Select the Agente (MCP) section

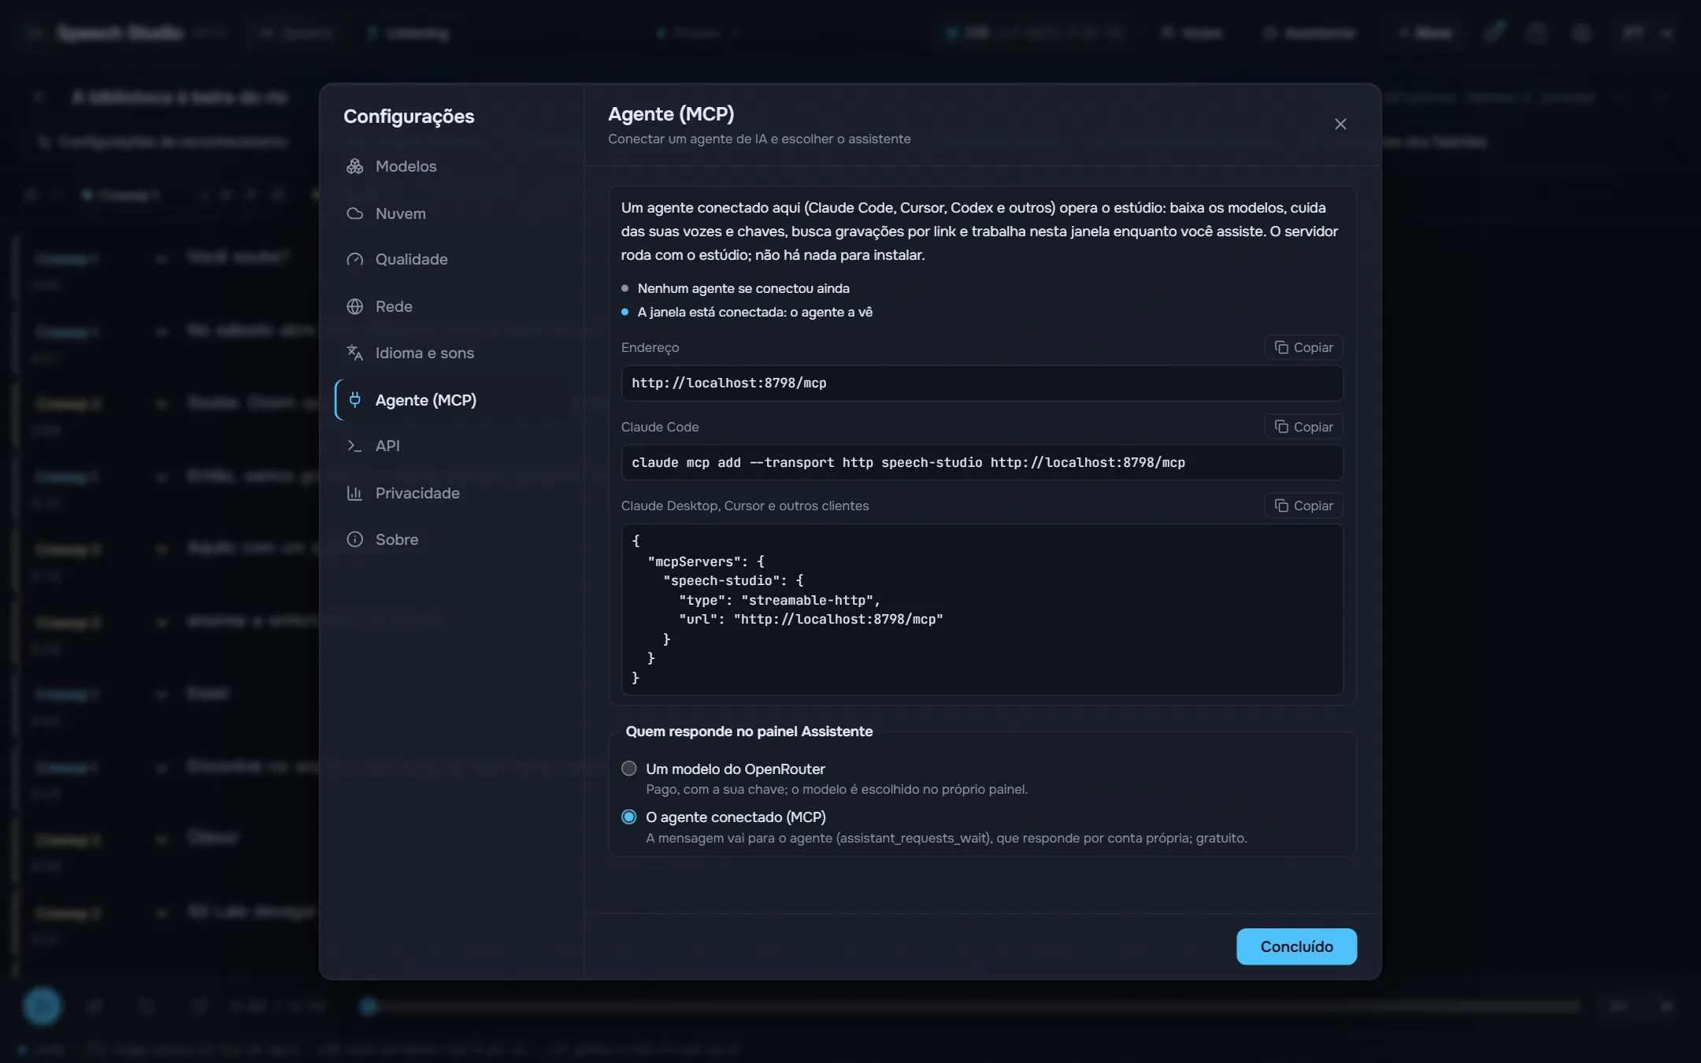452,400
